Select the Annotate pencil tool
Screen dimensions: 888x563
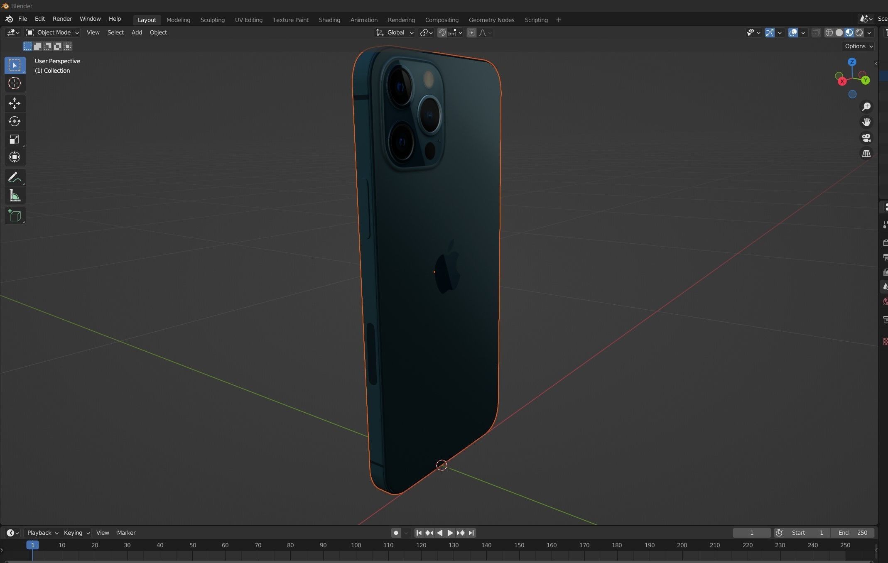click(15, 177)
